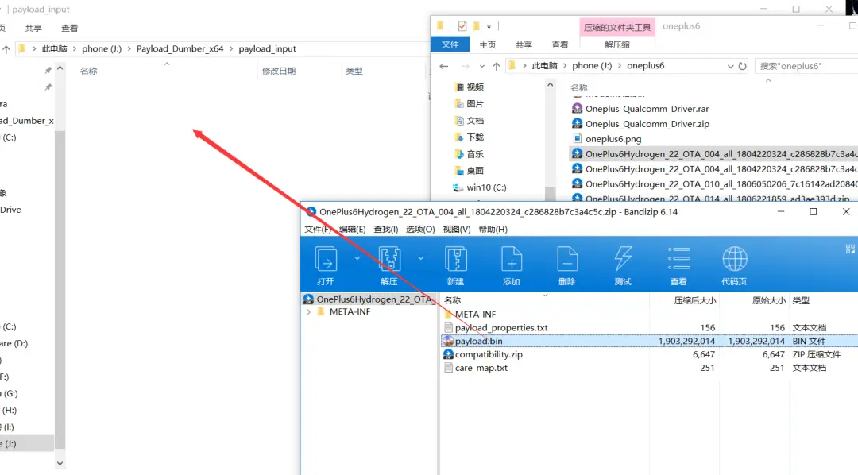Click Payload_Dumber_x64 in the breadcrumb path
This screenshot has height=475, width=858.
pyautogui.click(x=180, y=49)
